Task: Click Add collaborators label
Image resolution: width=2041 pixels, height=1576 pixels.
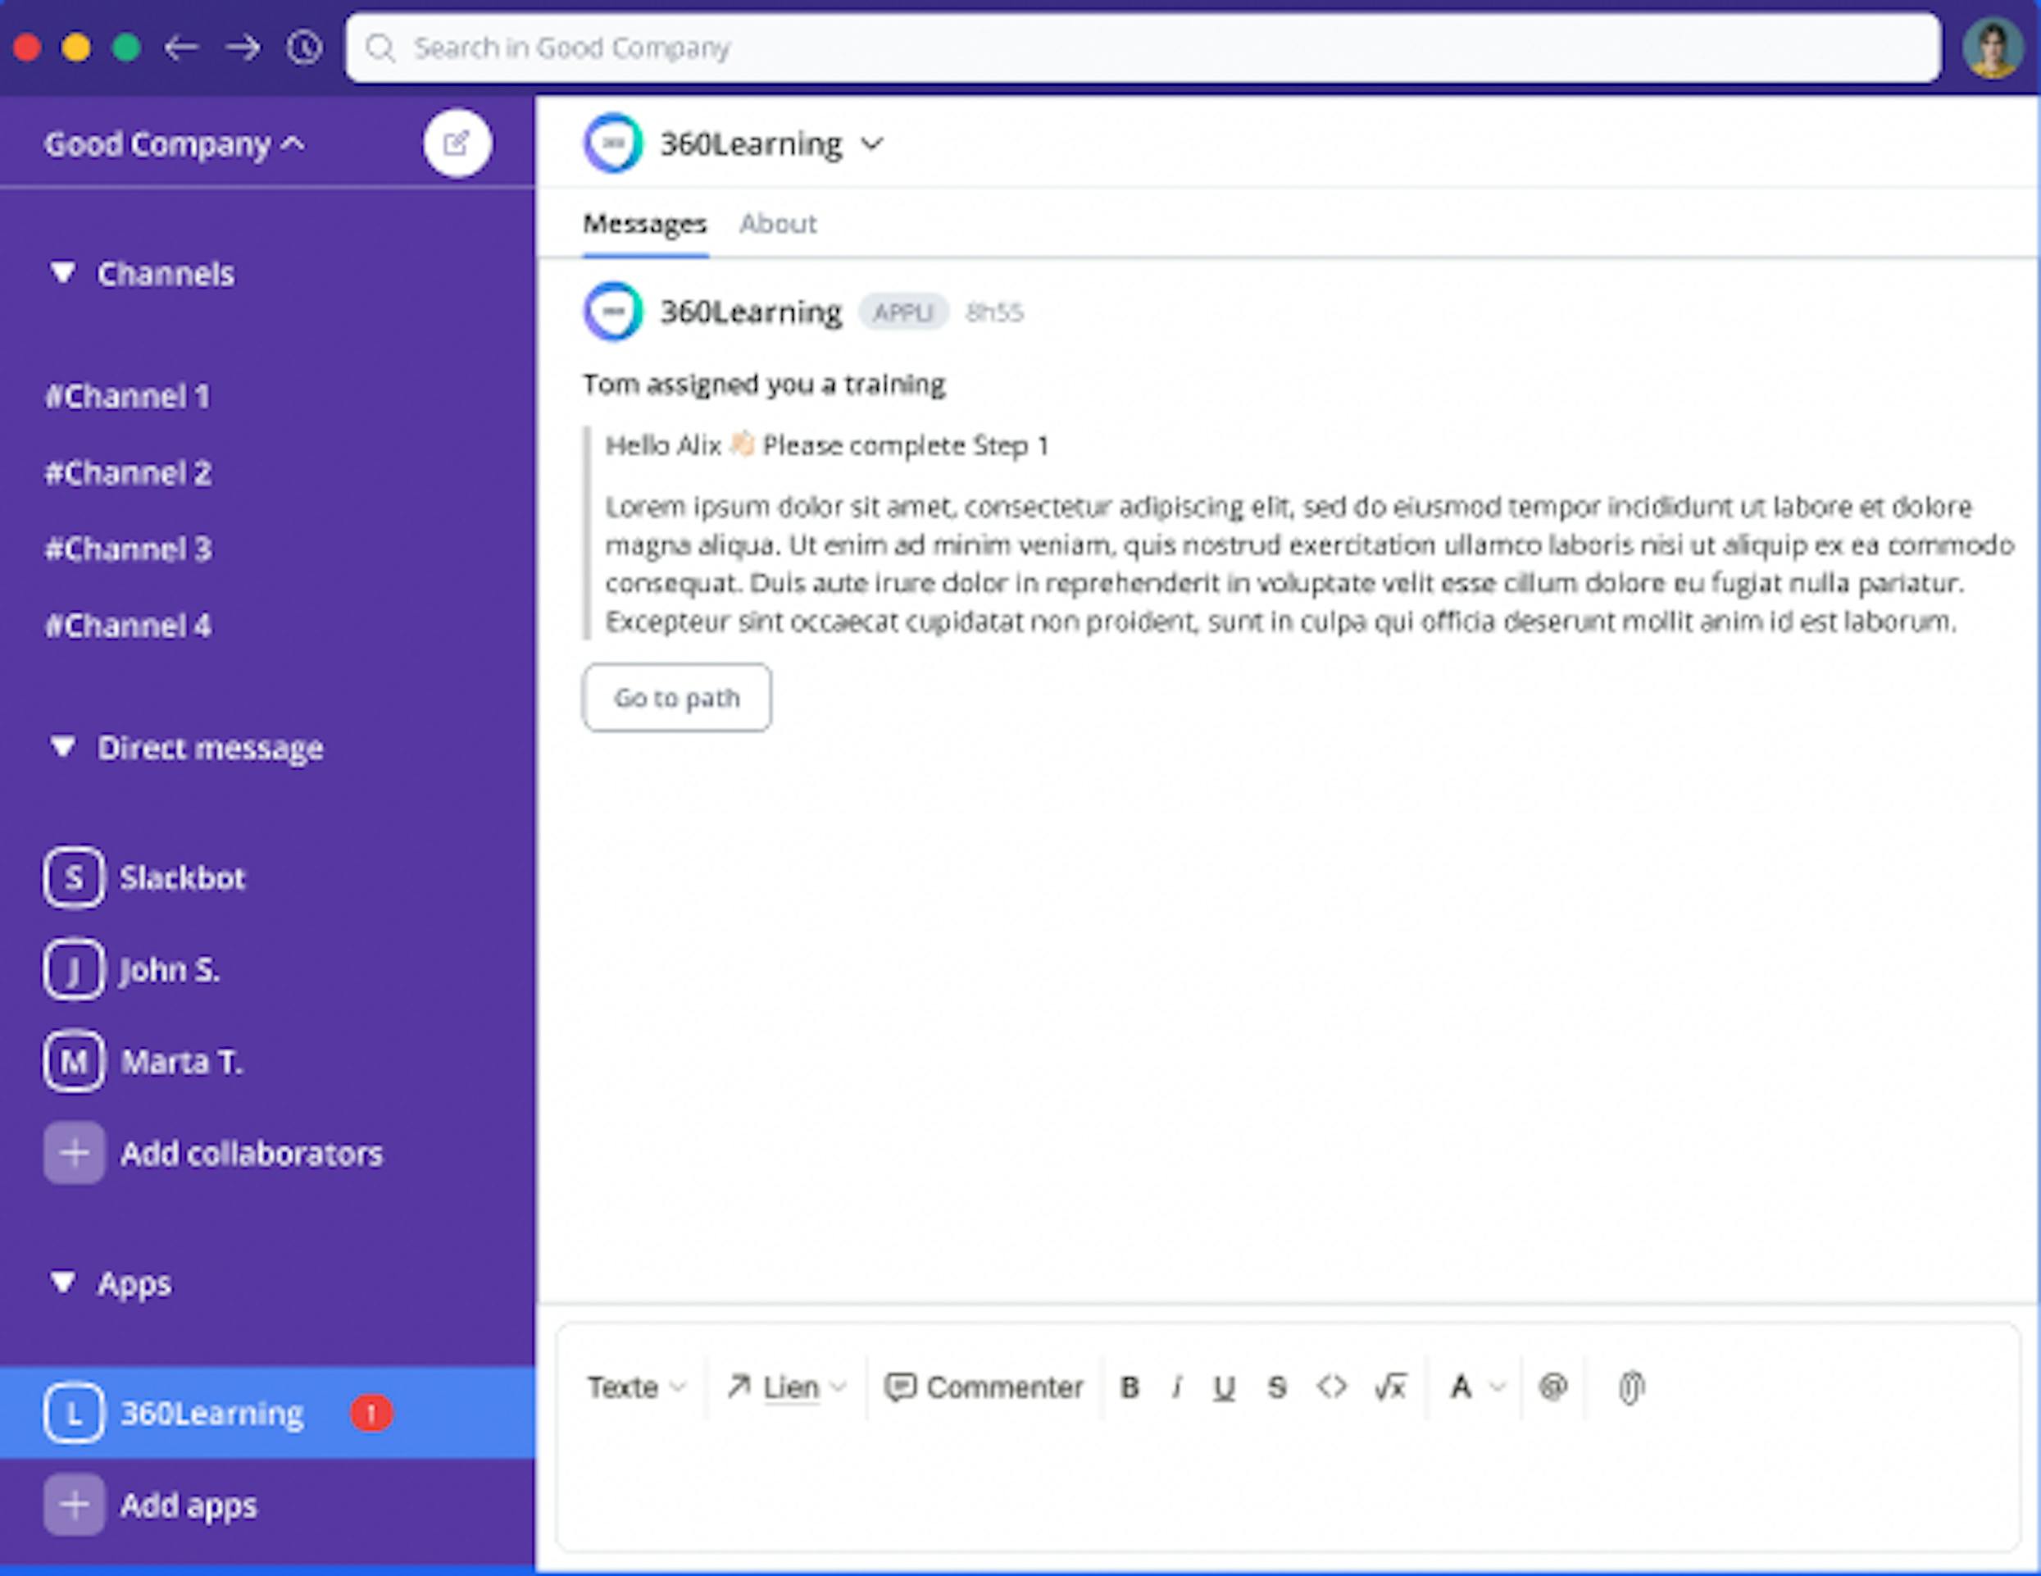Action: click(252, 1154)
